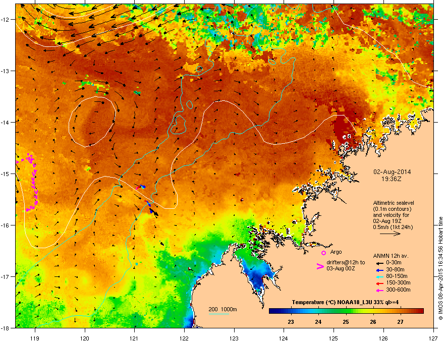Screen dimensions: 444x343
Task: Click the 'Argo' legend label
Action: pos(336,252)
